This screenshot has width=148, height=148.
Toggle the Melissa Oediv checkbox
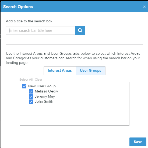point(31,91)
